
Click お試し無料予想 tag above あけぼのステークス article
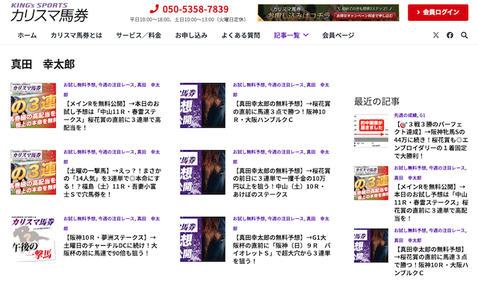(x=249, y=152)
